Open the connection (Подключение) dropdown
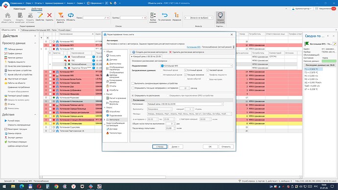This screenshot has width=338, height=190. pos(231,66)
